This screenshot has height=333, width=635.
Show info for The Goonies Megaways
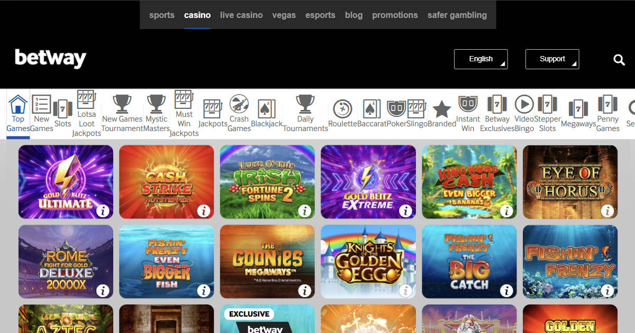[x=304, y=290]
